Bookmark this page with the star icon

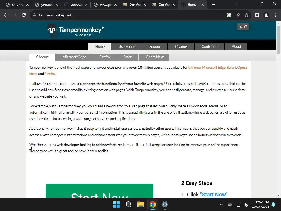pos(246,15)
